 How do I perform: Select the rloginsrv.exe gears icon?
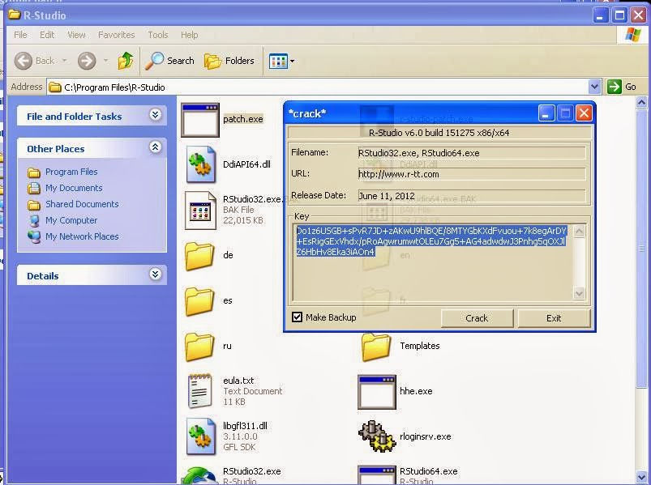pos(377,437)
